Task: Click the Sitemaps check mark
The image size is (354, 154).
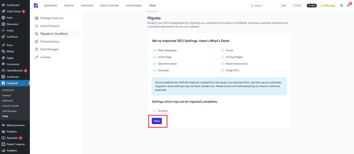Action: point(155,70)
